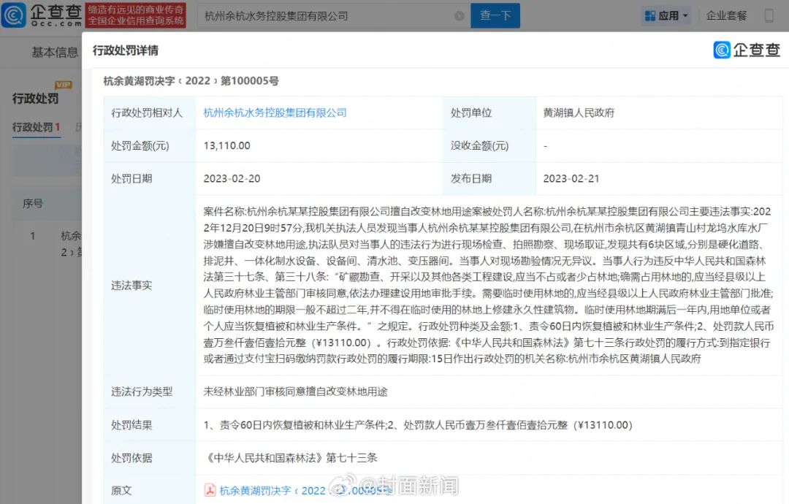Click the 企查查 logo in dialog header
The image size is (789, 504).
747,50
